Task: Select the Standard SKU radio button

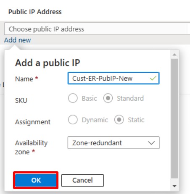Action: pyautogui.click(x=108, y=98)
